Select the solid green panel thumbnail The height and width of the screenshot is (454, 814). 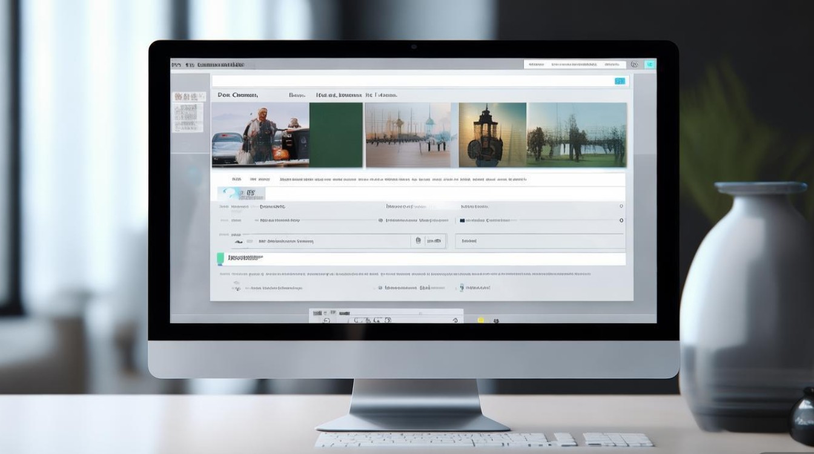(336, 134)
